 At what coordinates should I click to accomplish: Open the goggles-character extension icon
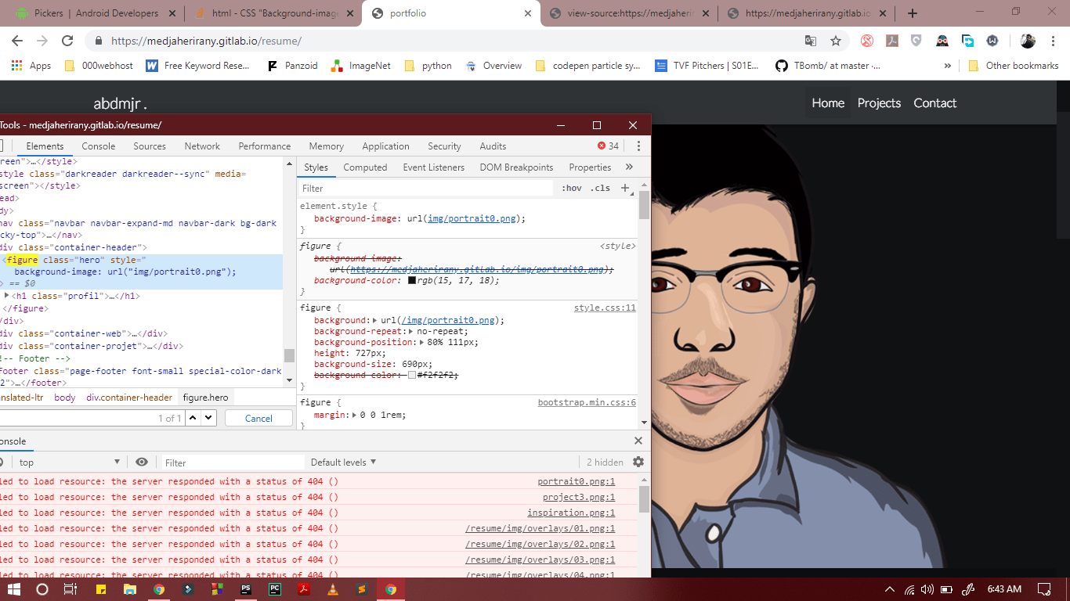coord(942,41)
